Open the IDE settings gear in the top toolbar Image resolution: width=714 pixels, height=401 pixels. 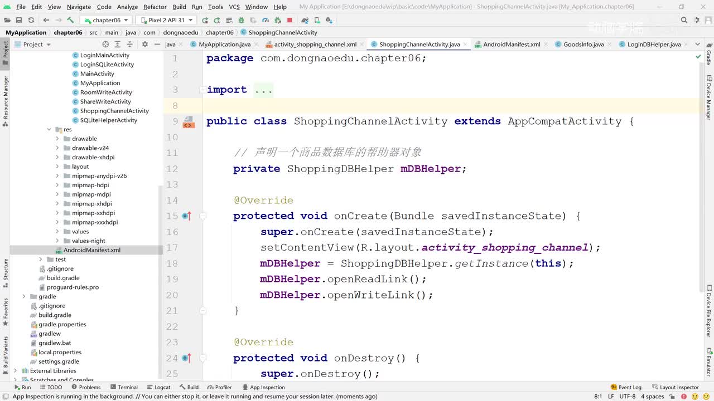[x=697, y=20]
